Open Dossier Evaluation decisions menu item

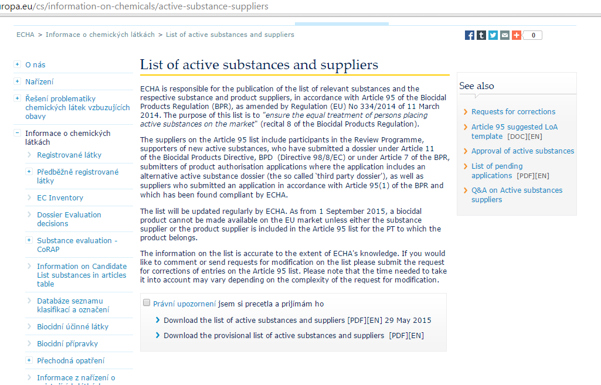pyautogui.click(x=69, y=219)
